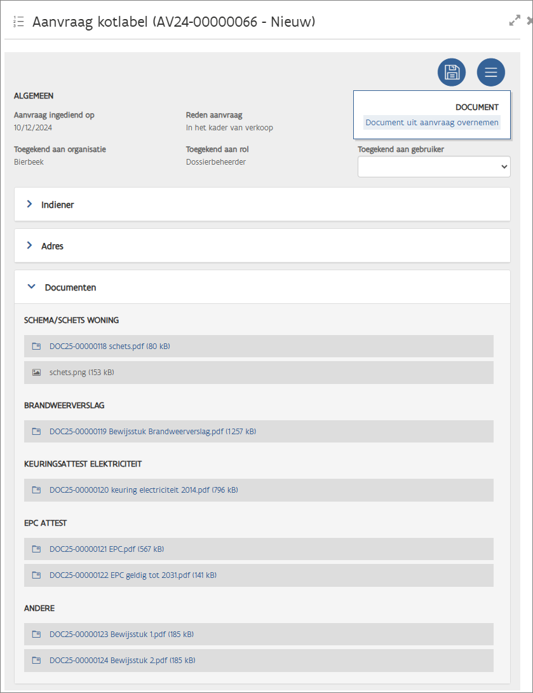Open the Toegekend aan gebruiker dropdown
Screen dimensions: 533x693
[434, 167]
